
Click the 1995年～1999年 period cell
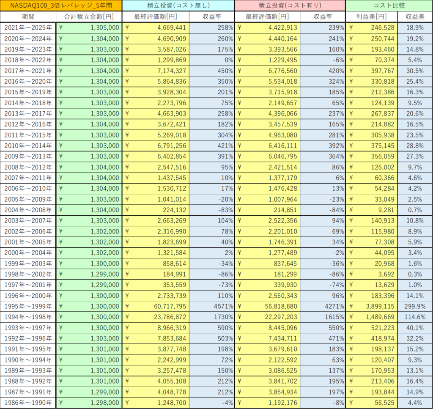click(x=28, y=306)
